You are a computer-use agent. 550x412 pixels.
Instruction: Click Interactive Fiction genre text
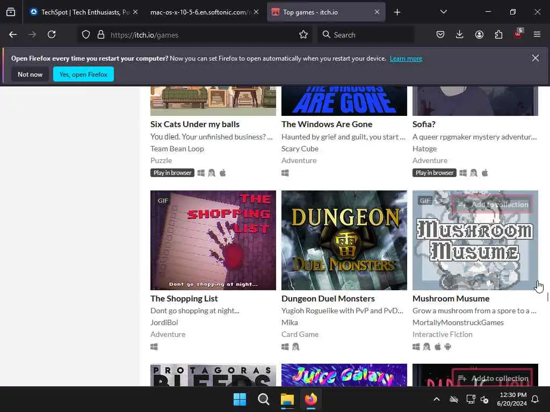tap(443, 334)
